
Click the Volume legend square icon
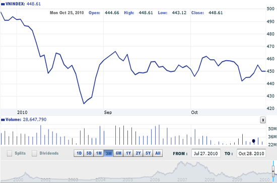coord(3,120)
